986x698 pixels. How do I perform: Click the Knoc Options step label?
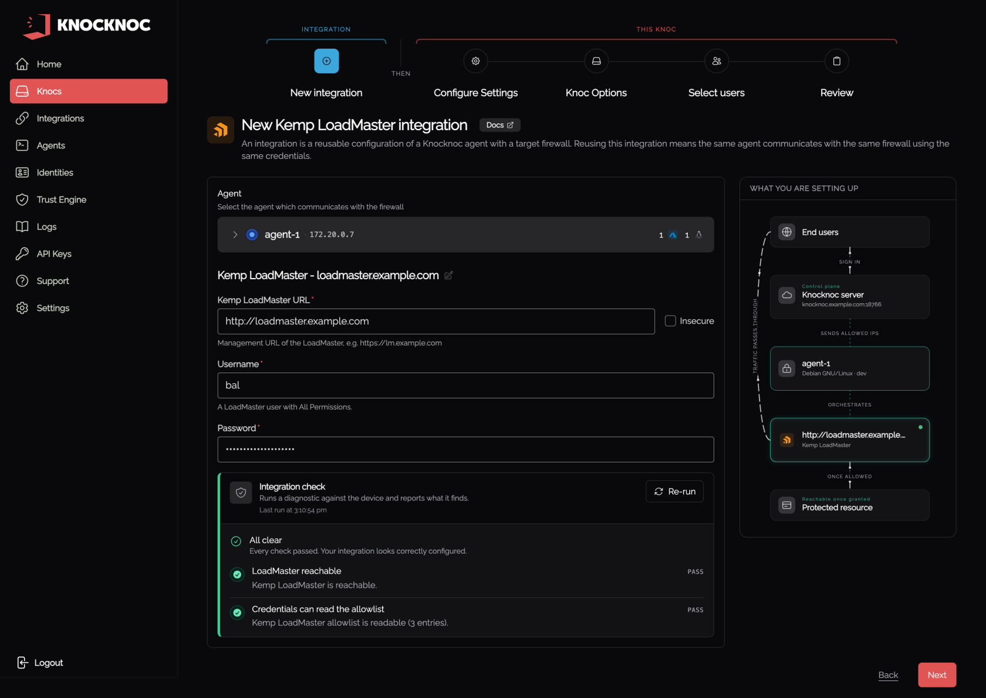point(596,93)
